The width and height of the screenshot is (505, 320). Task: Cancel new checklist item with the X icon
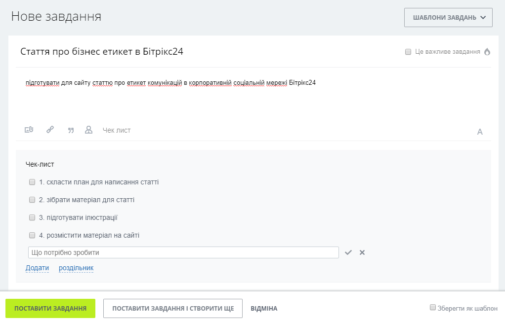click(x=362, y=252)
